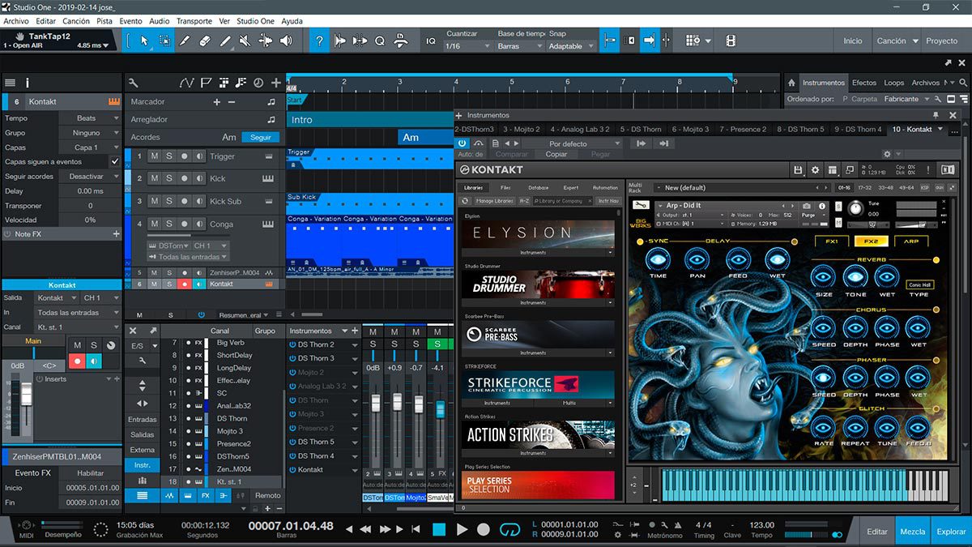972x547 pixels.
Task: Switch to Efectos browser tab
Action: click(863, 83)
